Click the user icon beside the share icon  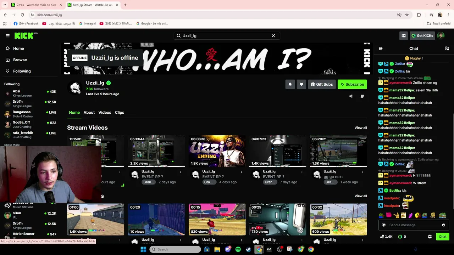click(362, 96)
